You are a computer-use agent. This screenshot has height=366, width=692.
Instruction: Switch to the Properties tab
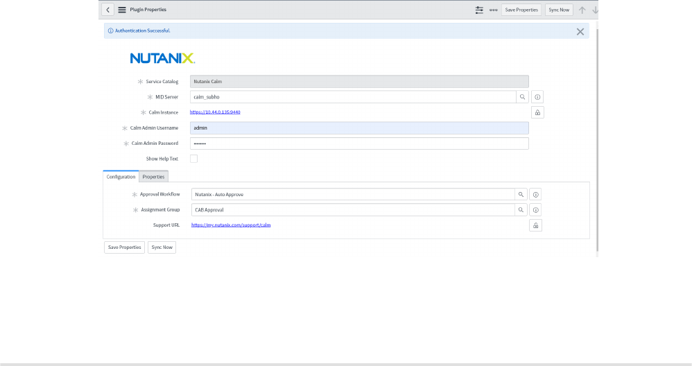pyautogui.click(x=153, y=176)
